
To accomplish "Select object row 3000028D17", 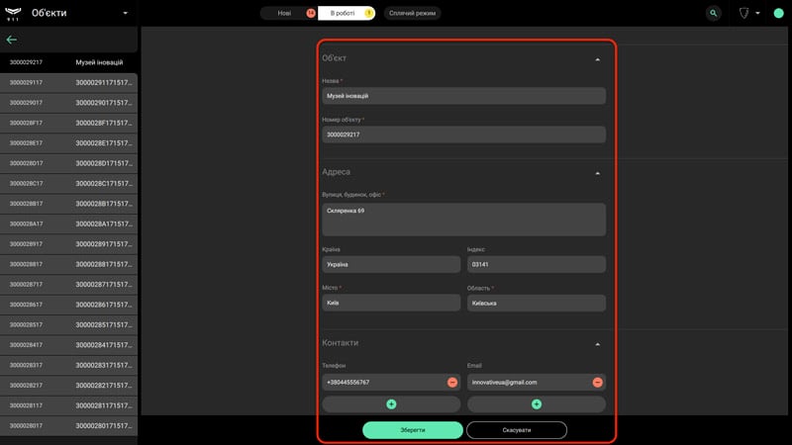I will pos(68,163).
